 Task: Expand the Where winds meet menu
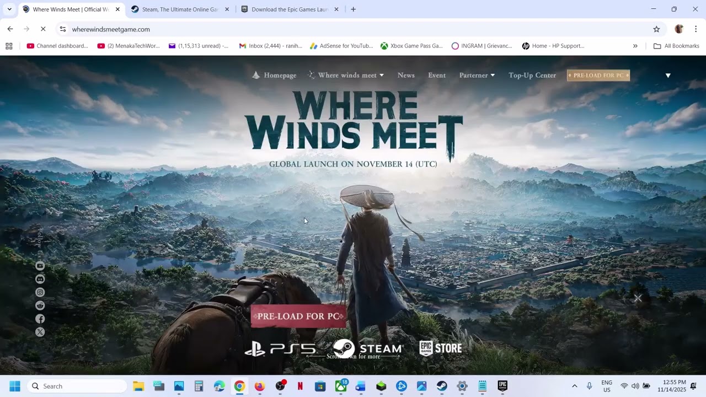[x=346, y=75]
